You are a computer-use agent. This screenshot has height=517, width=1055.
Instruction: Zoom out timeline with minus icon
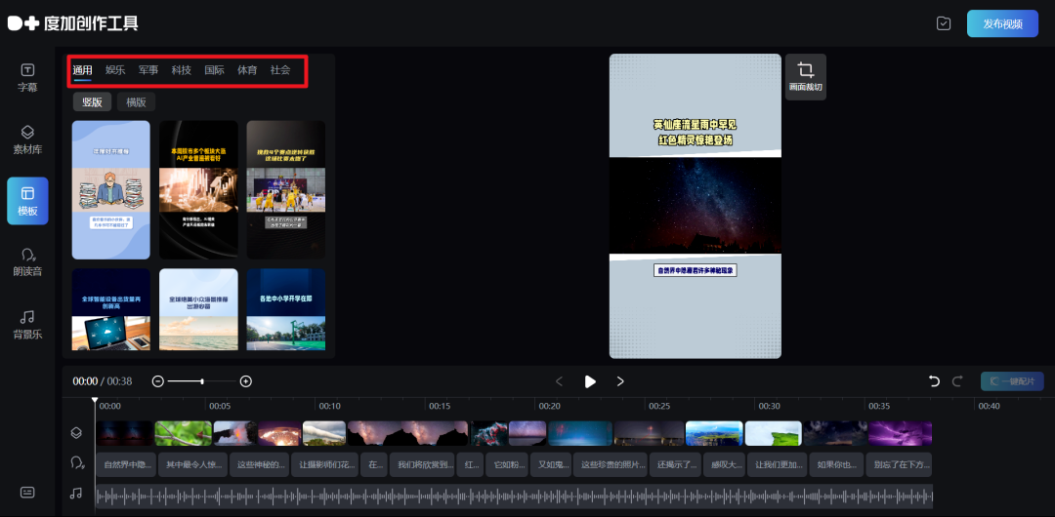158,381
